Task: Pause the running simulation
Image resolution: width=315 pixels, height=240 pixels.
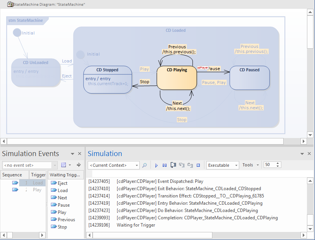Action: (164, 165)
